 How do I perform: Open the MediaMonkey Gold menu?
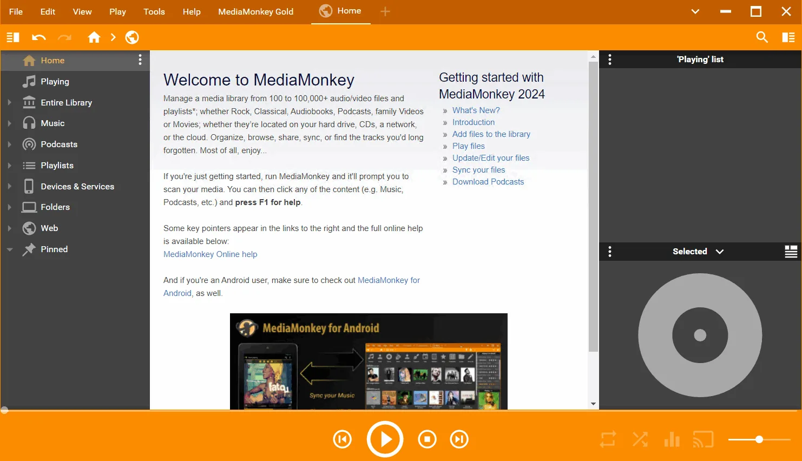point(256,11)
